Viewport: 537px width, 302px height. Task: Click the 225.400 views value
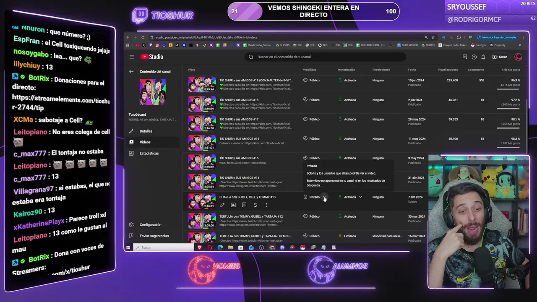pos(452,80)
